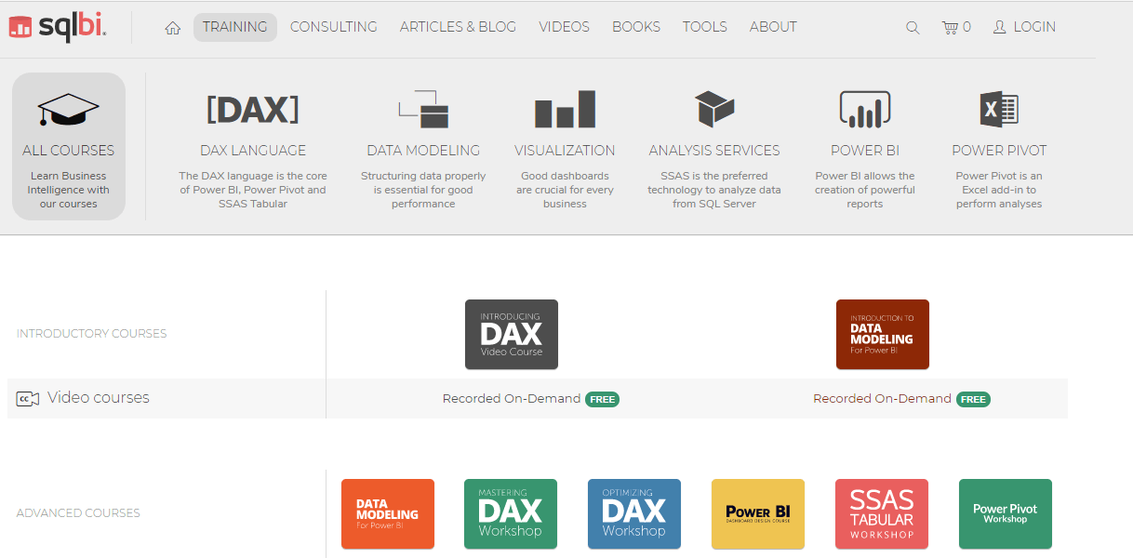
Task: Open the BOOKS menu
Action: click(x=636, y=27)
